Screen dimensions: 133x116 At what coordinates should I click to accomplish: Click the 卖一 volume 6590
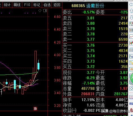pyautogui.click(x=123, y=39)
